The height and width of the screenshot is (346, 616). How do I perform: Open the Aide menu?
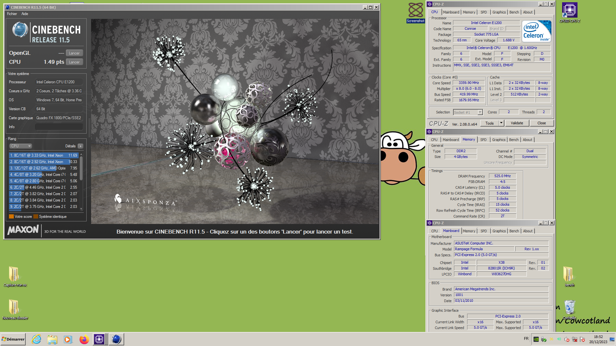(x=25, y=14)
